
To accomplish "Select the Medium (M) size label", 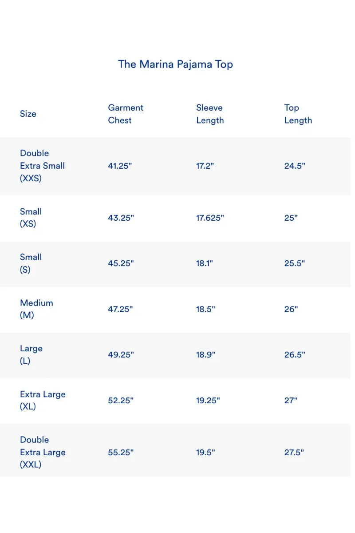I will 36,309.
